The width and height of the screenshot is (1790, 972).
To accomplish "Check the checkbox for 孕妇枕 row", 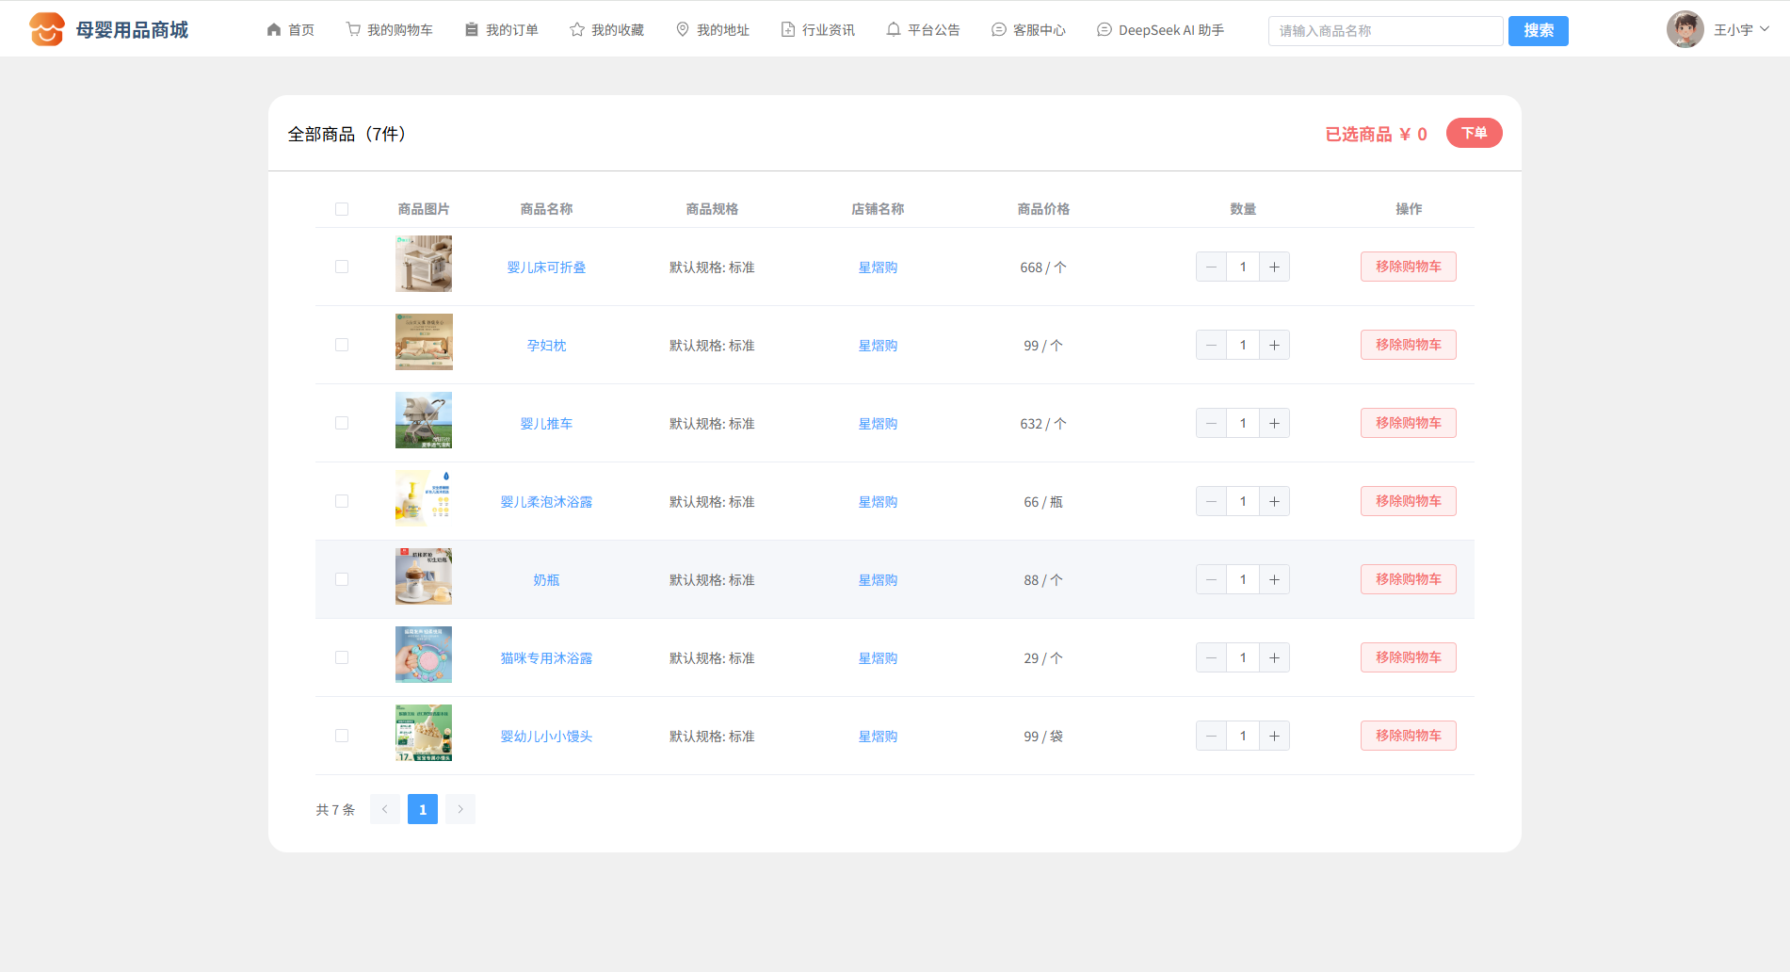I will pos(342,345).
